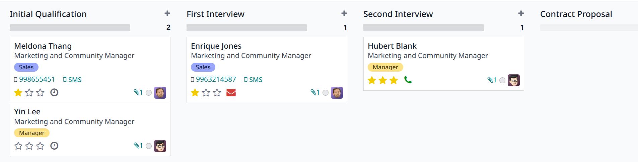Viewport: 638px width, 162px height.
Task: Add a new applicant in Initial Qualification column
Action: (x=167, y=13)
